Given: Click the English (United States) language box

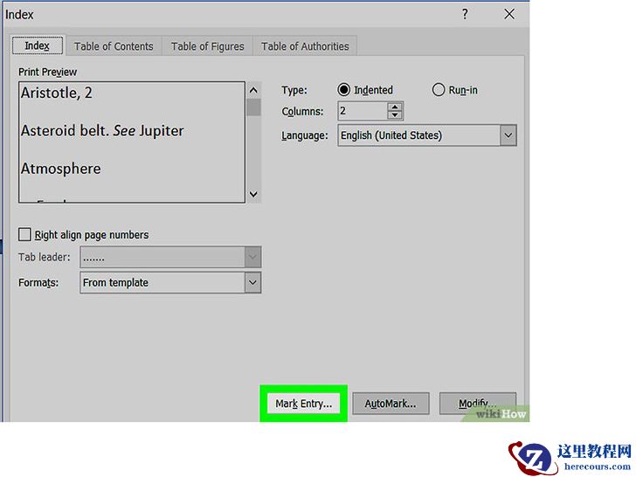Looking at the screenshot, I should [419, 135].
